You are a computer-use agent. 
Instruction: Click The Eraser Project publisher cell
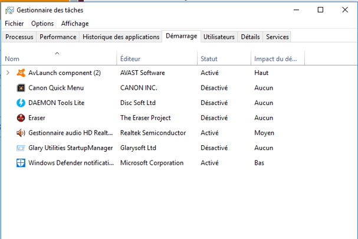click(x=146, y=118)
